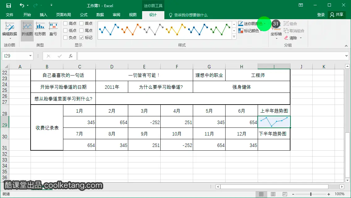Select the gray sparkline style thumbnail
The width and height of the screenshot is (351, 198).
pos(154,29)
